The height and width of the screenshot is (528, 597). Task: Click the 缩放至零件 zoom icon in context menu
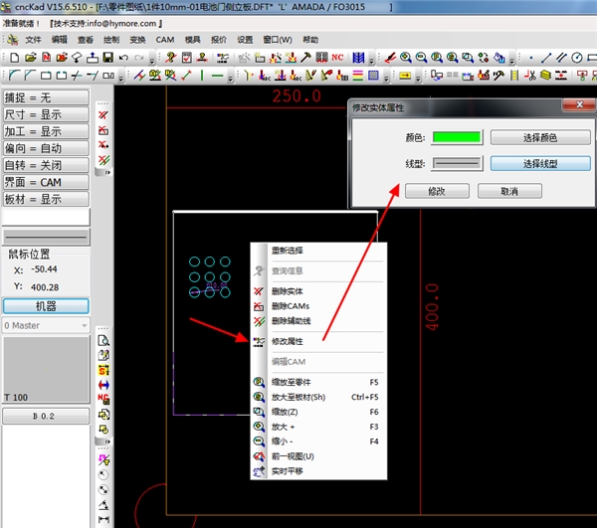tap(259, 382)
